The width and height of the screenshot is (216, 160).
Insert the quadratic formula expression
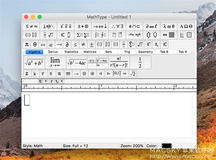[x=98, y=62]
